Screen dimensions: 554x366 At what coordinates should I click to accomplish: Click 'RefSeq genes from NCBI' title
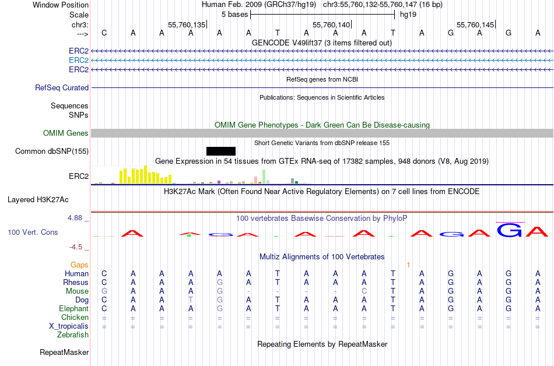(x=322, y=79)
